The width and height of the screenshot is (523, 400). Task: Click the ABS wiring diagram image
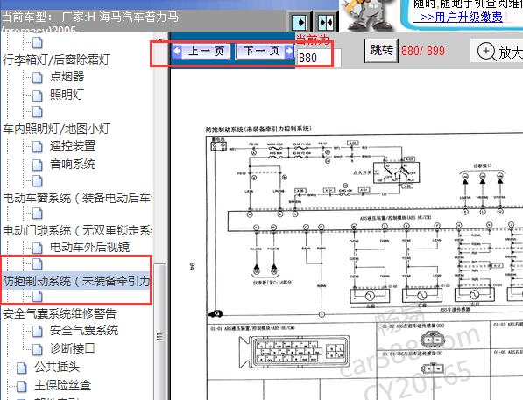pyautogui.click(x=364, y=263)
